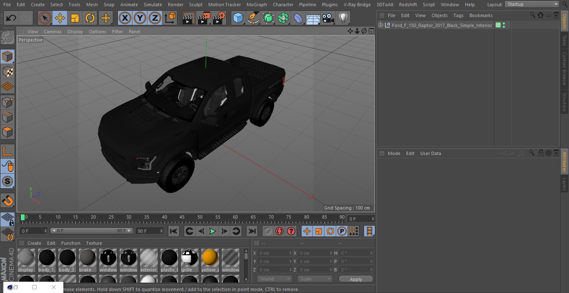This screenshot has width=569, height=293.
Task: Go to end of animation
Action: click(x=252, y=231)
